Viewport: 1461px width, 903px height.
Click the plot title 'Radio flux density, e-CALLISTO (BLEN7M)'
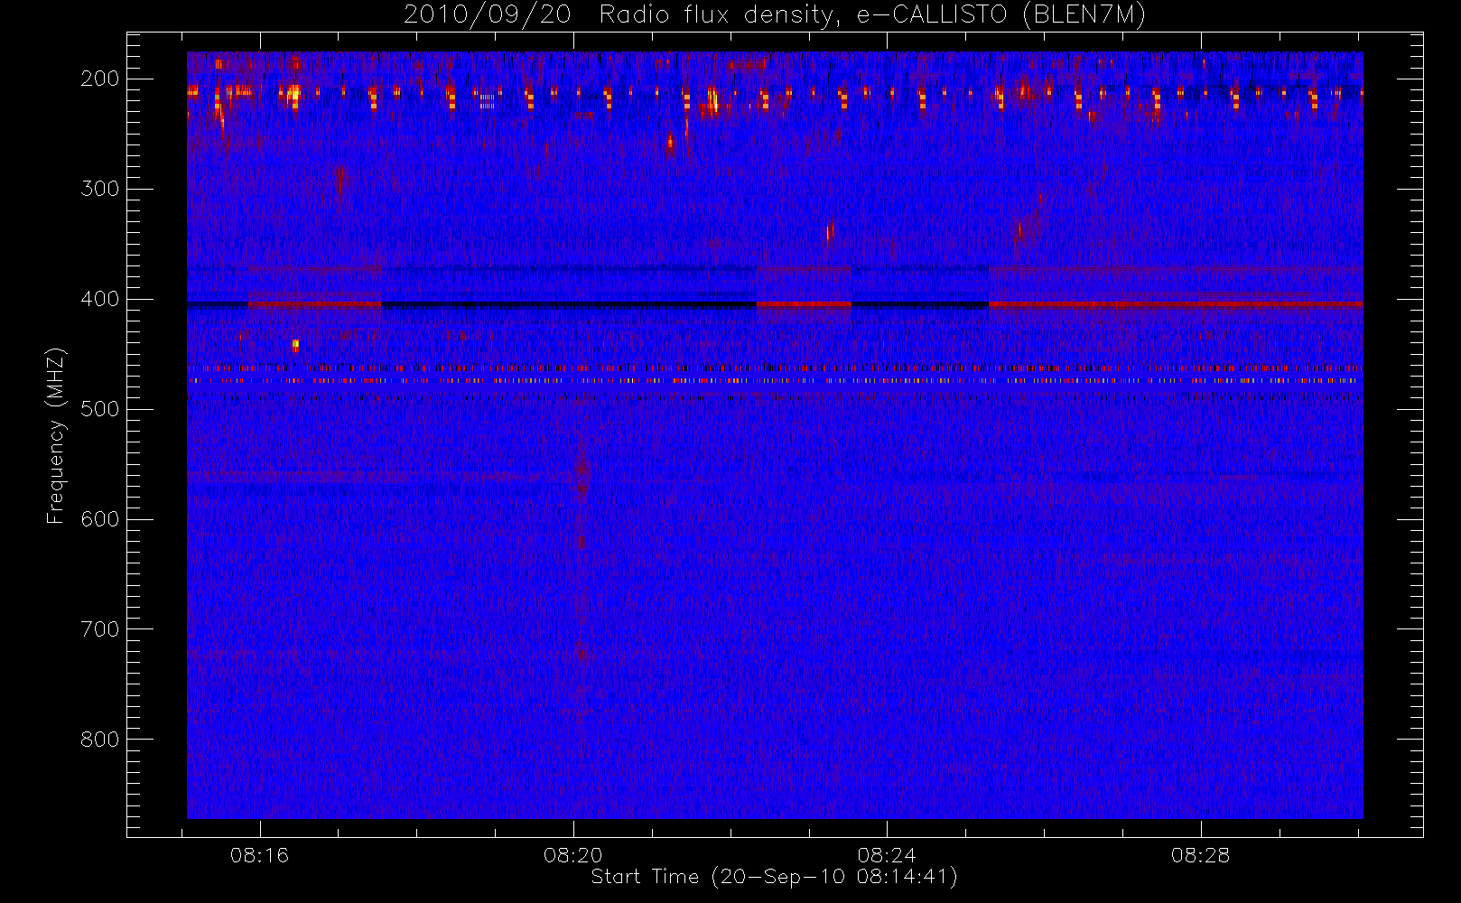tap(872, 15)
